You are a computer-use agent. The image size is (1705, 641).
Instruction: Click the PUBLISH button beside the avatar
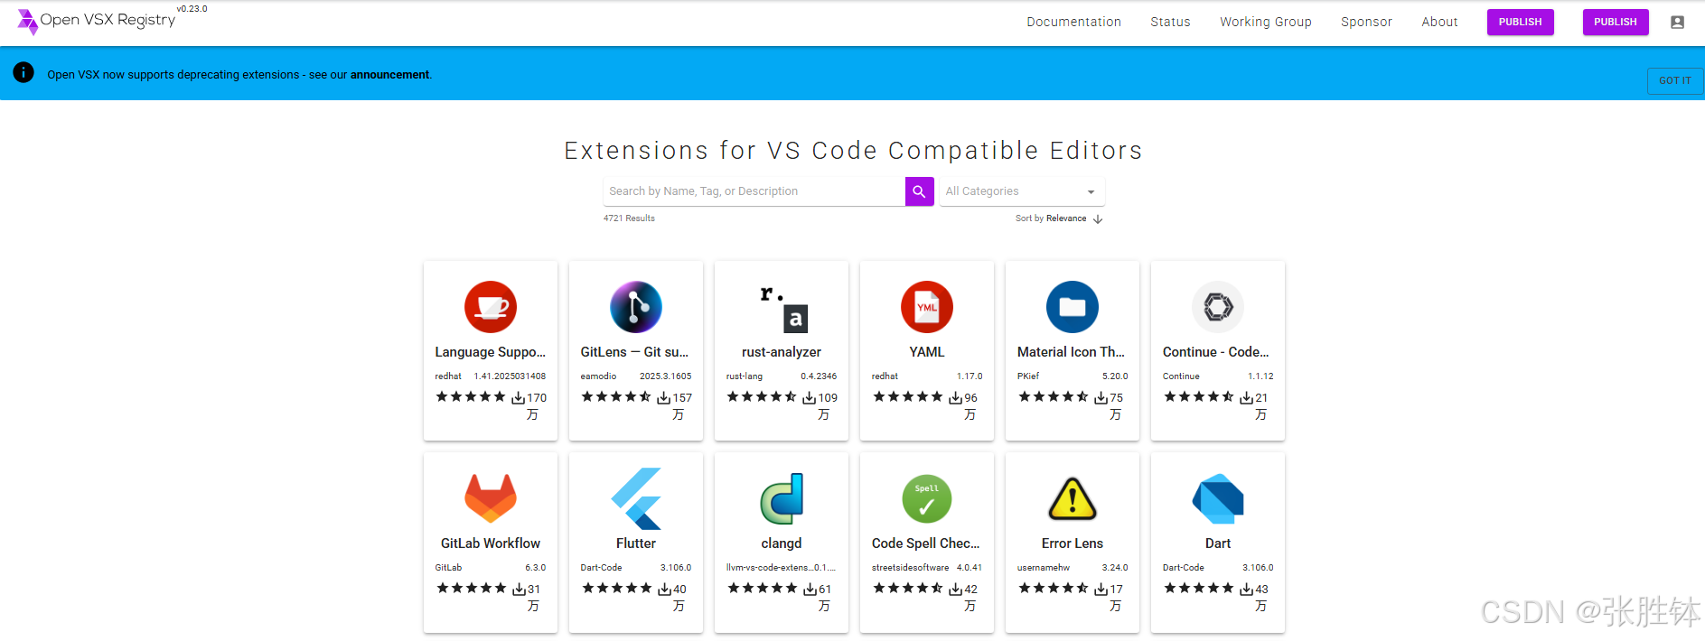(x=1616, y=22)
